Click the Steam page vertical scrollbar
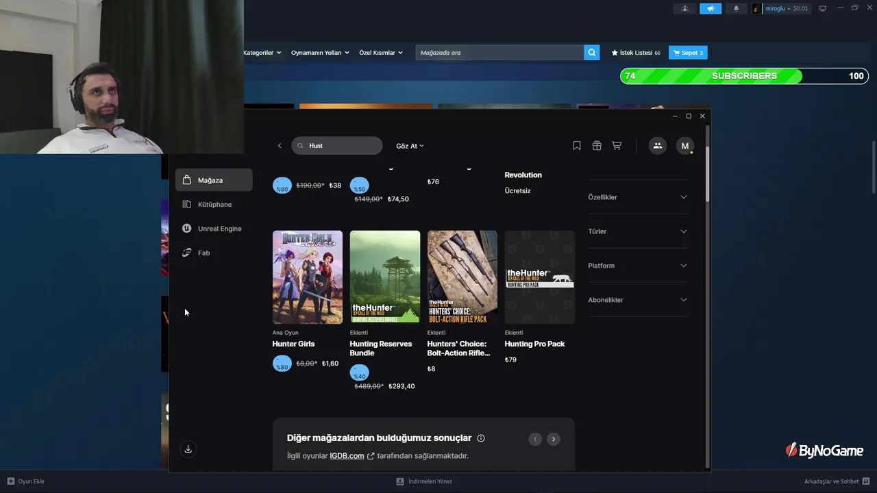Viewport: 877px width, 493px height. click(x=874, y=167)
